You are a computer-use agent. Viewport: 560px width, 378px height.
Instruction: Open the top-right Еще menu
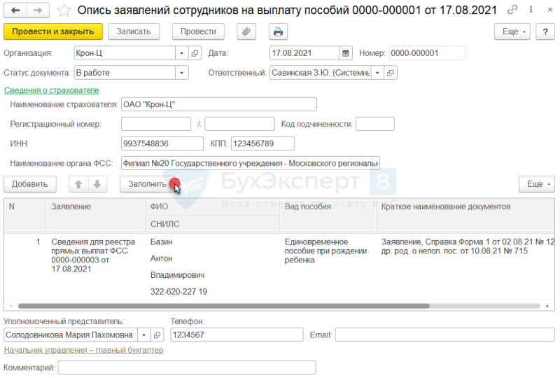[512, 31]
